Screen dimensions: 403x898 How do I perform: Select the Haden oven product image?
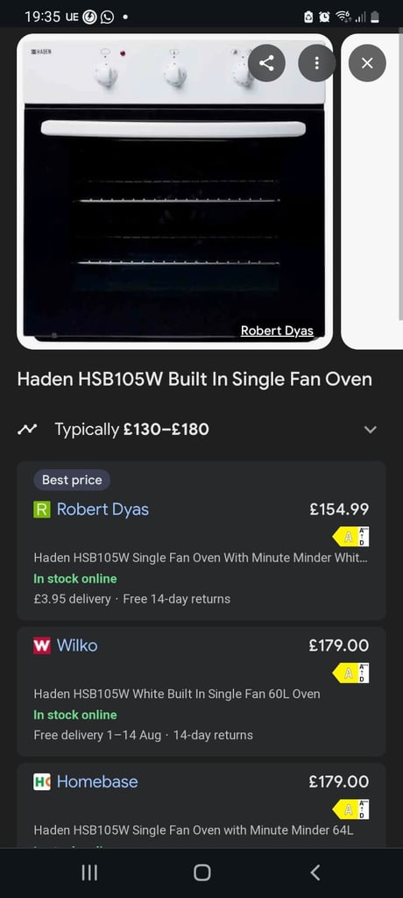[174, 191]
